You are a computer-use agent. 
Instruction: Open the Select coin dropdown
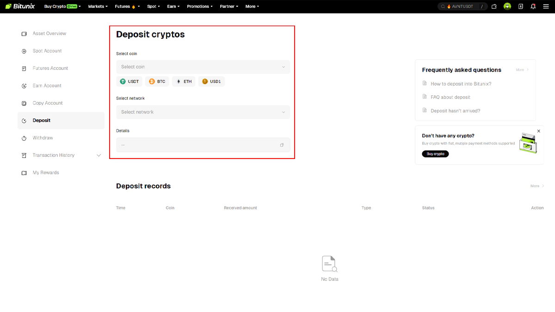click(x=203, y=67)
